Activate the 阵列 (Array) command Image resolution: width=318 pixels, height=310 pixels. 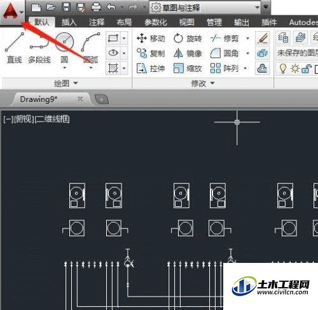coord(225,68)
